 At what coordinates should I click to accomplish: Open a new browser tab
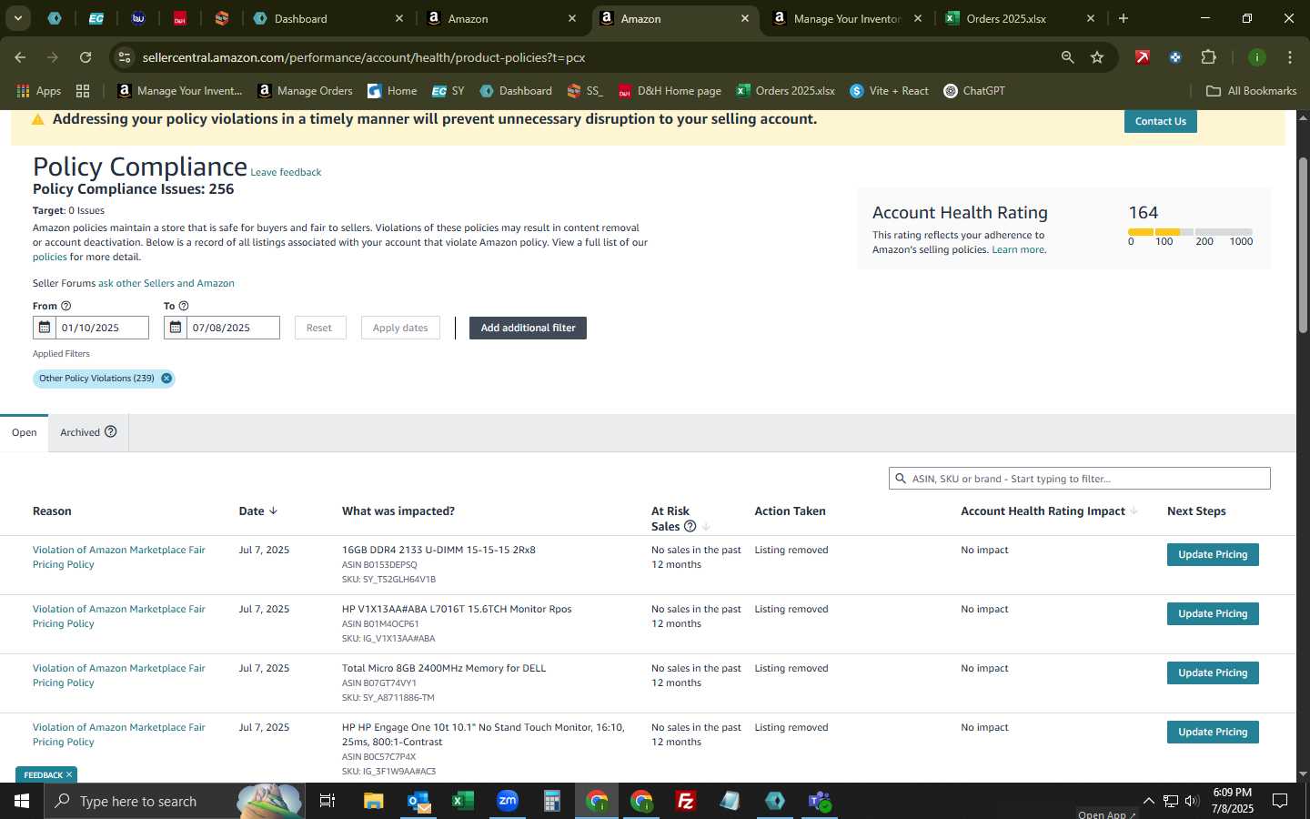(1124, 18)
